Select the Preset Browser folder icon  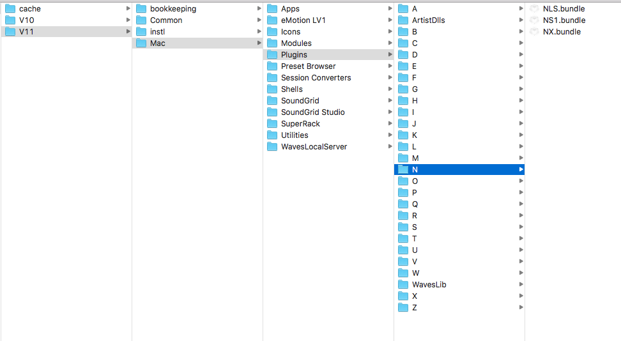[x=272, y=66]
